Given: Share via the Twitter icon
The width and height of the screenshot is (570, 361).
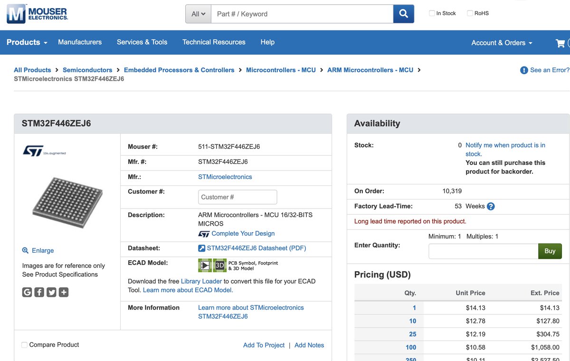Looking at the screenshot, I should [51, 292].
